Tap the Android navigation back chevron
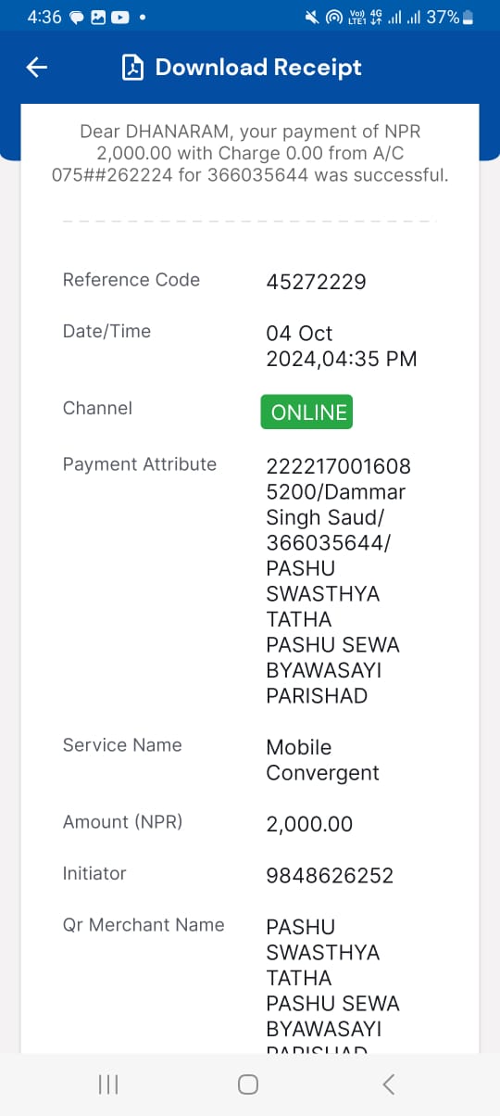Screen dimensions: 500x1116 389,1084
